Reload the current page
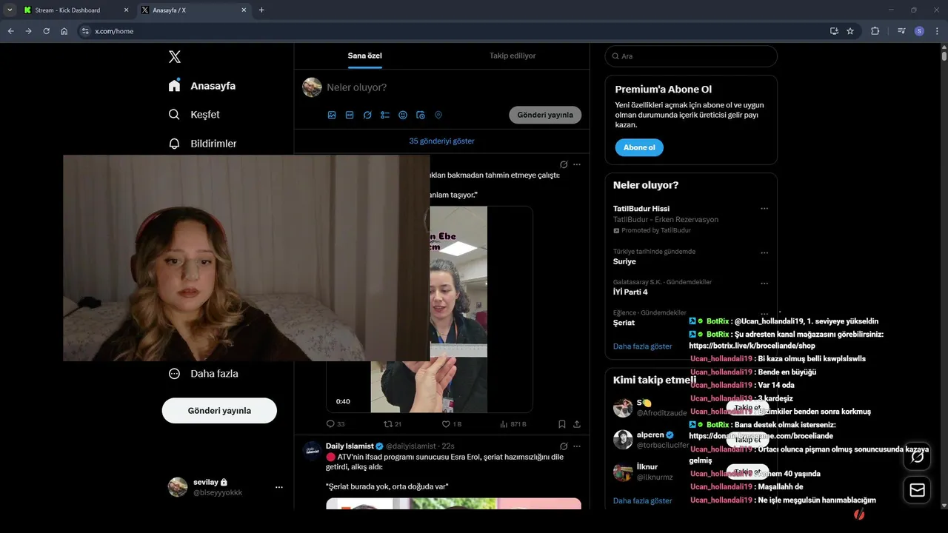 [46, 31]
